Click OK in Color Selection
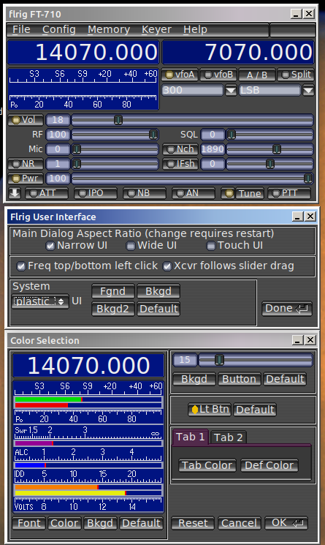The image size is (325, 545). pyautogui.click(x=286, y=523)
